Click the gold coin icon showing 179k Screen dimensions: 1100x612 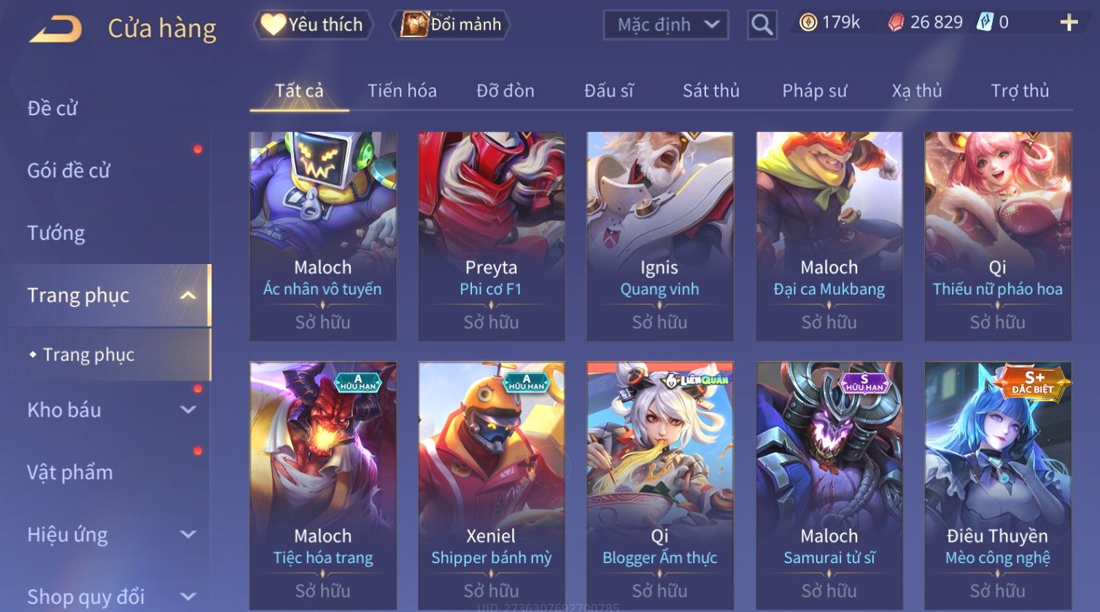click(x=808, y=23)
